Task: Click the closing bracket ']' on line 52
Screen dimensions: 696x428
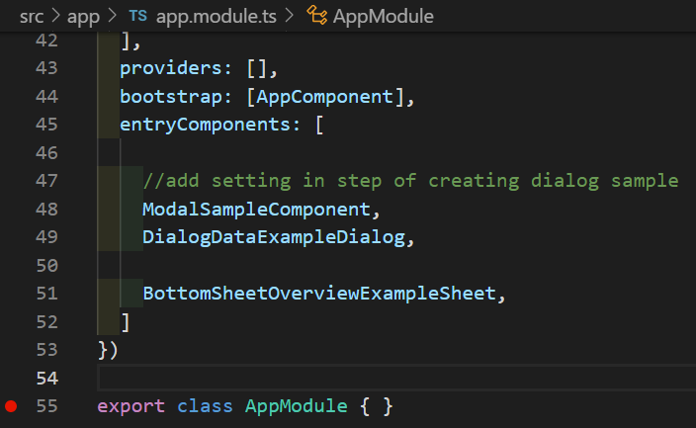Action: click(126, 322)
